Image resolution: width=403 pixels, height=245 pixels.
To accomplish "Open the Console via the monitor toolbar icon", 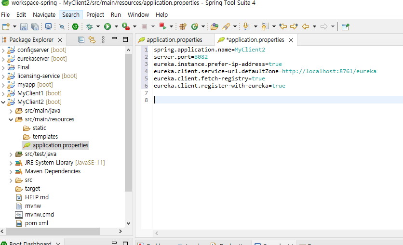I will click(x=48, y=26).
